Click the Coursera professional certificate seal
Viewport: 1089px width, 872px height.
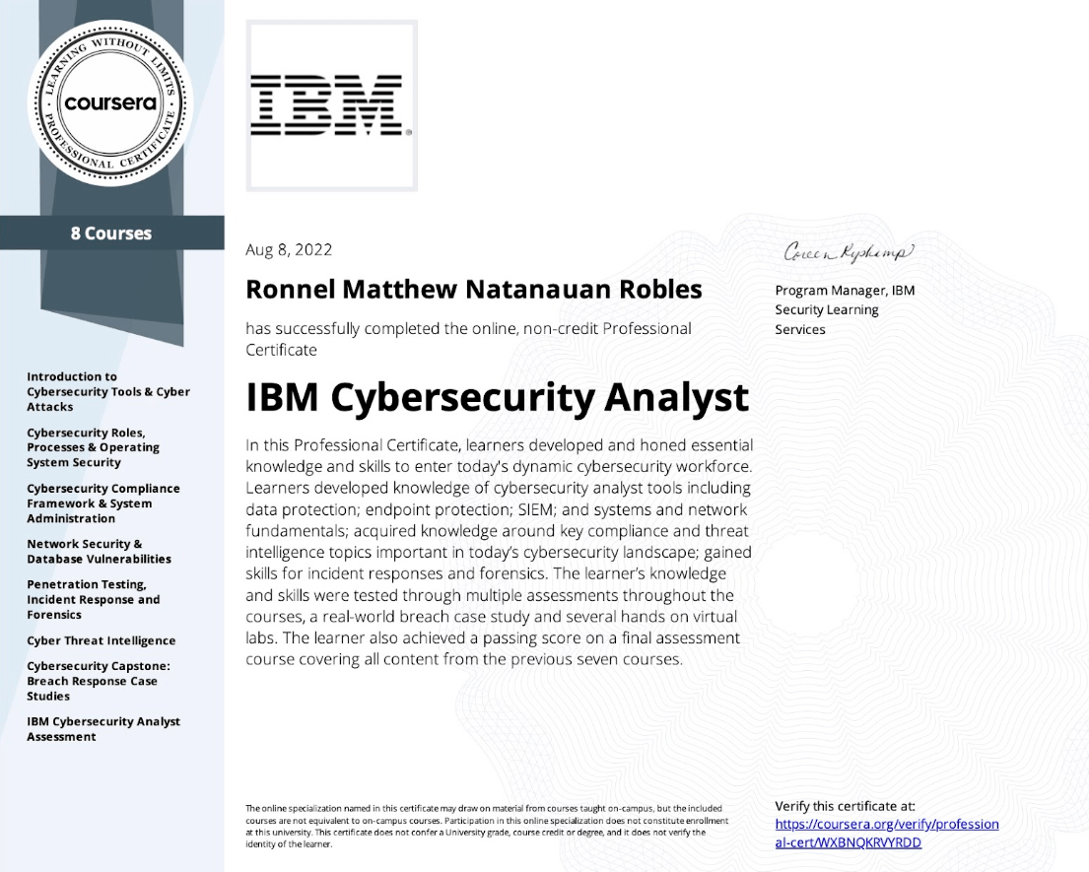pyautogui.click(x=110, y=102)
